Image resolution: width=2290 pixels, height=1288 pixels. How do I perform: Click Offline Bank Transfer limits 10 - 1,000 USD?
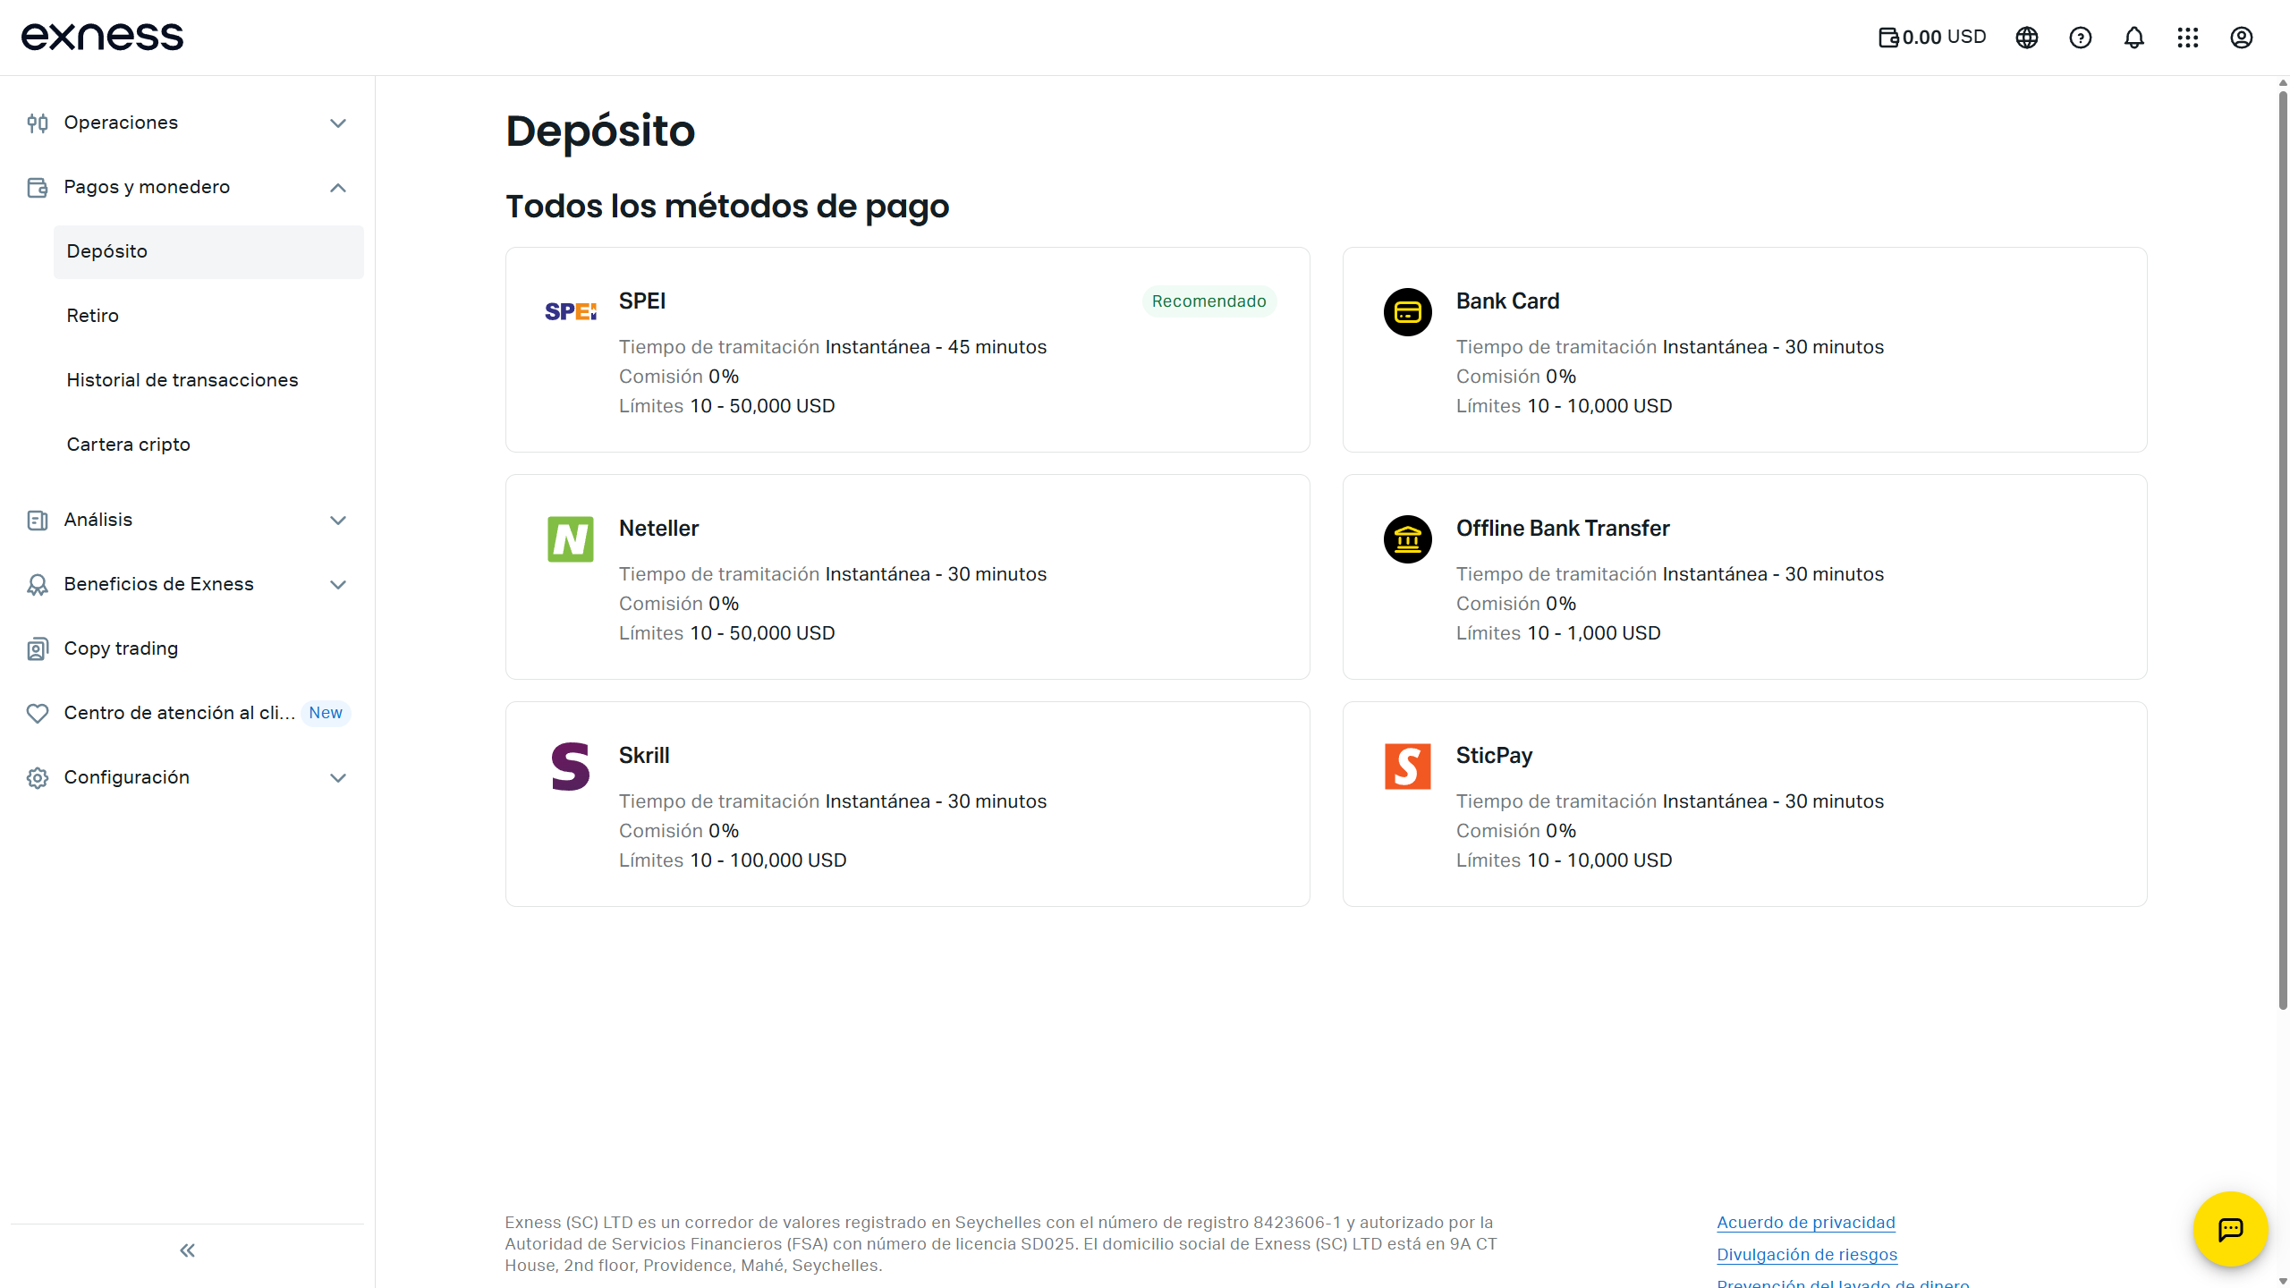tap(1558, 633)
